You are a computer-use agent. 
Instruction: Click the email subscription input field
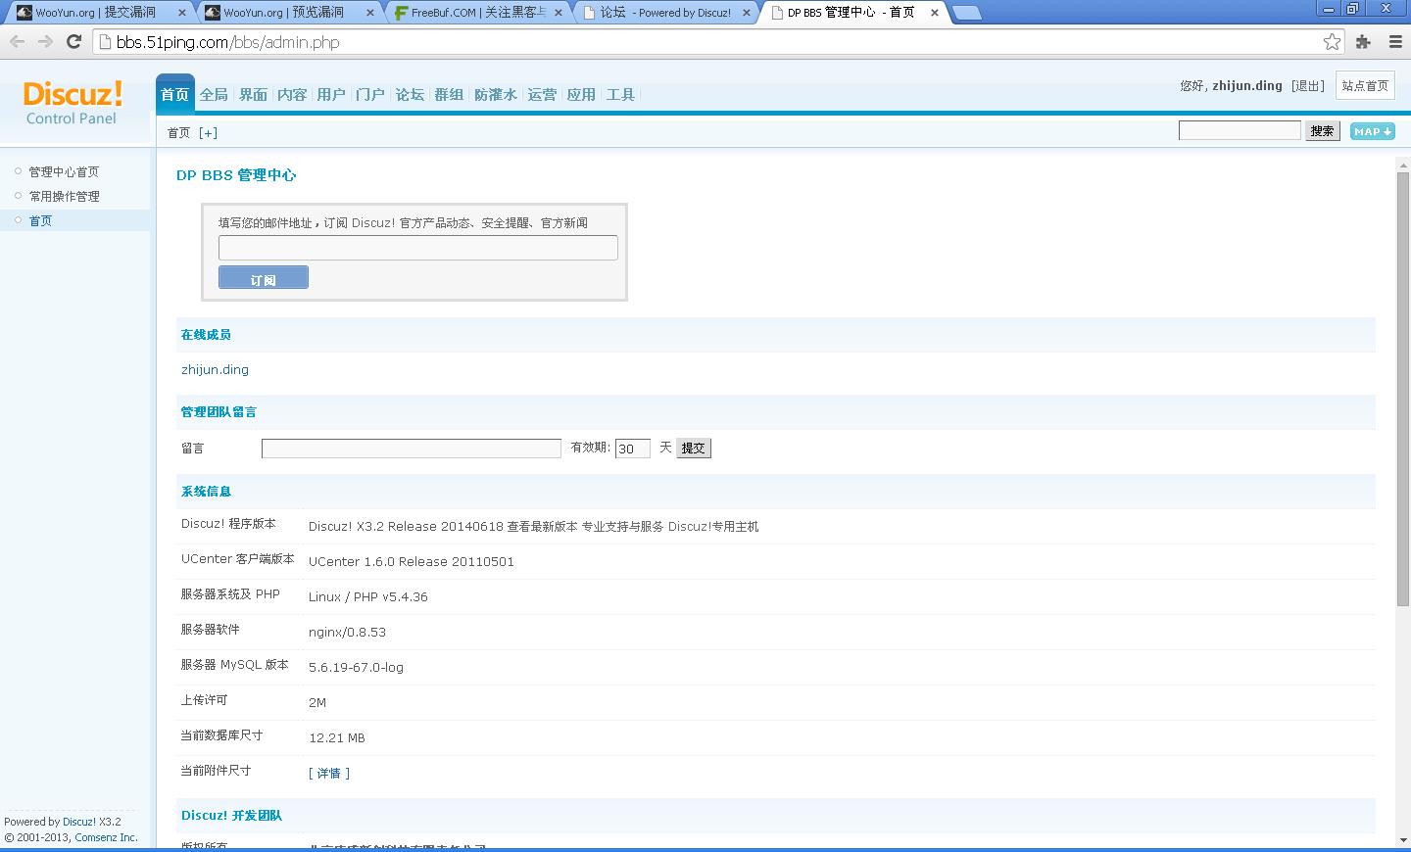pyautogui.click(x=417, y=248)
